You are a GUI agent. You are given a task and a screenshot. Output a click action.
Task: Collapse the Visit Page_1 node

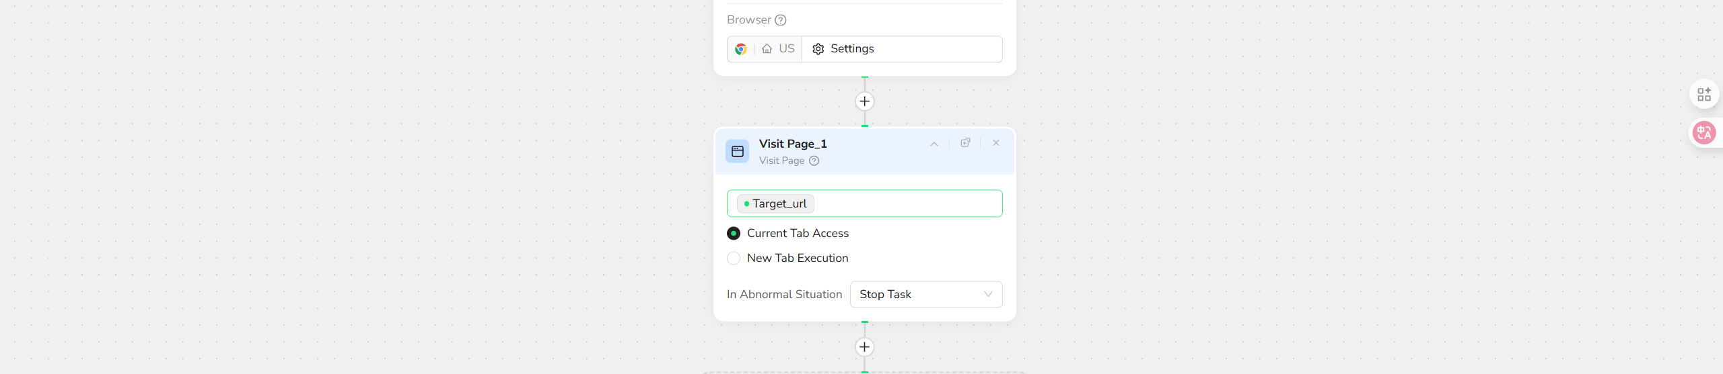pos(934,144)
